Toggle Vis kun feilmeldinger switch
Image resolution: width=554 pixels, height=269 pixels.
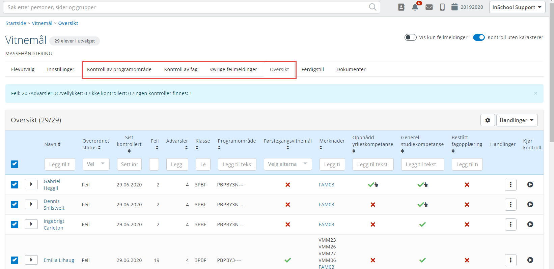click(410, 37)
